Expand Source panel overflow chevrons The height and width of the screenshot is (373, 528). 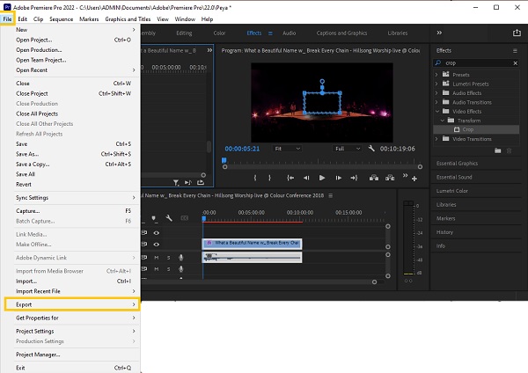tap(209, 50)
